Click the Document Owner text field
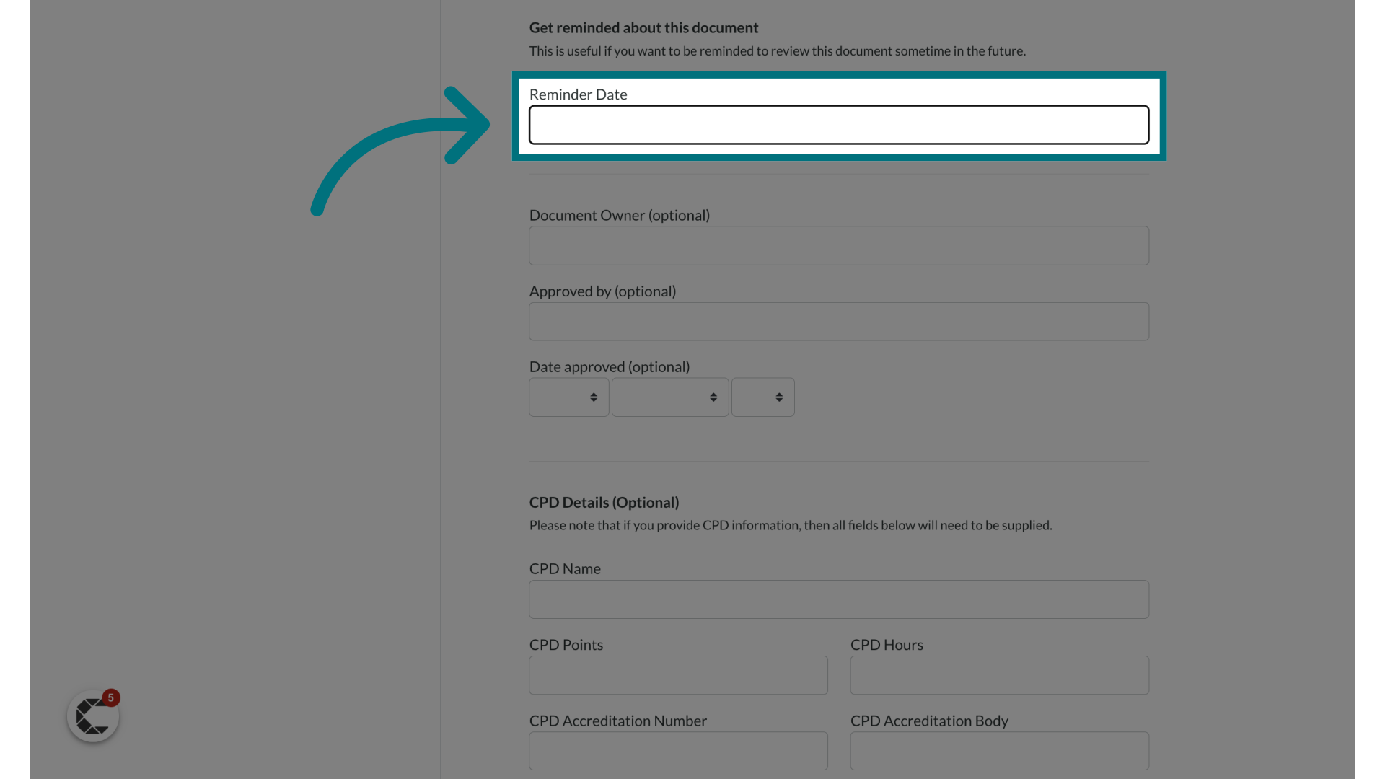This screenshot has height=779, width=1385. (838, 245)
